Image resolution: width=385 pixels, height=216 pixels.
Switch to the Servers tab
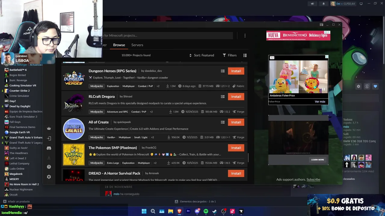137,45
